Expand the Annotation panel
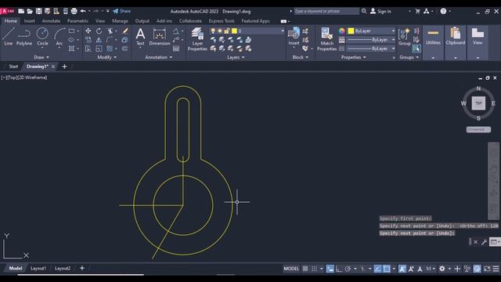Screen dimensions: 501x282 pos(159,57)
